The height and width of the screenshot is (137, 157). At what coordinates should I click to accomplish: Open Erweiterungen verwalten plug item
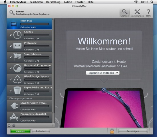pos(29,106)
